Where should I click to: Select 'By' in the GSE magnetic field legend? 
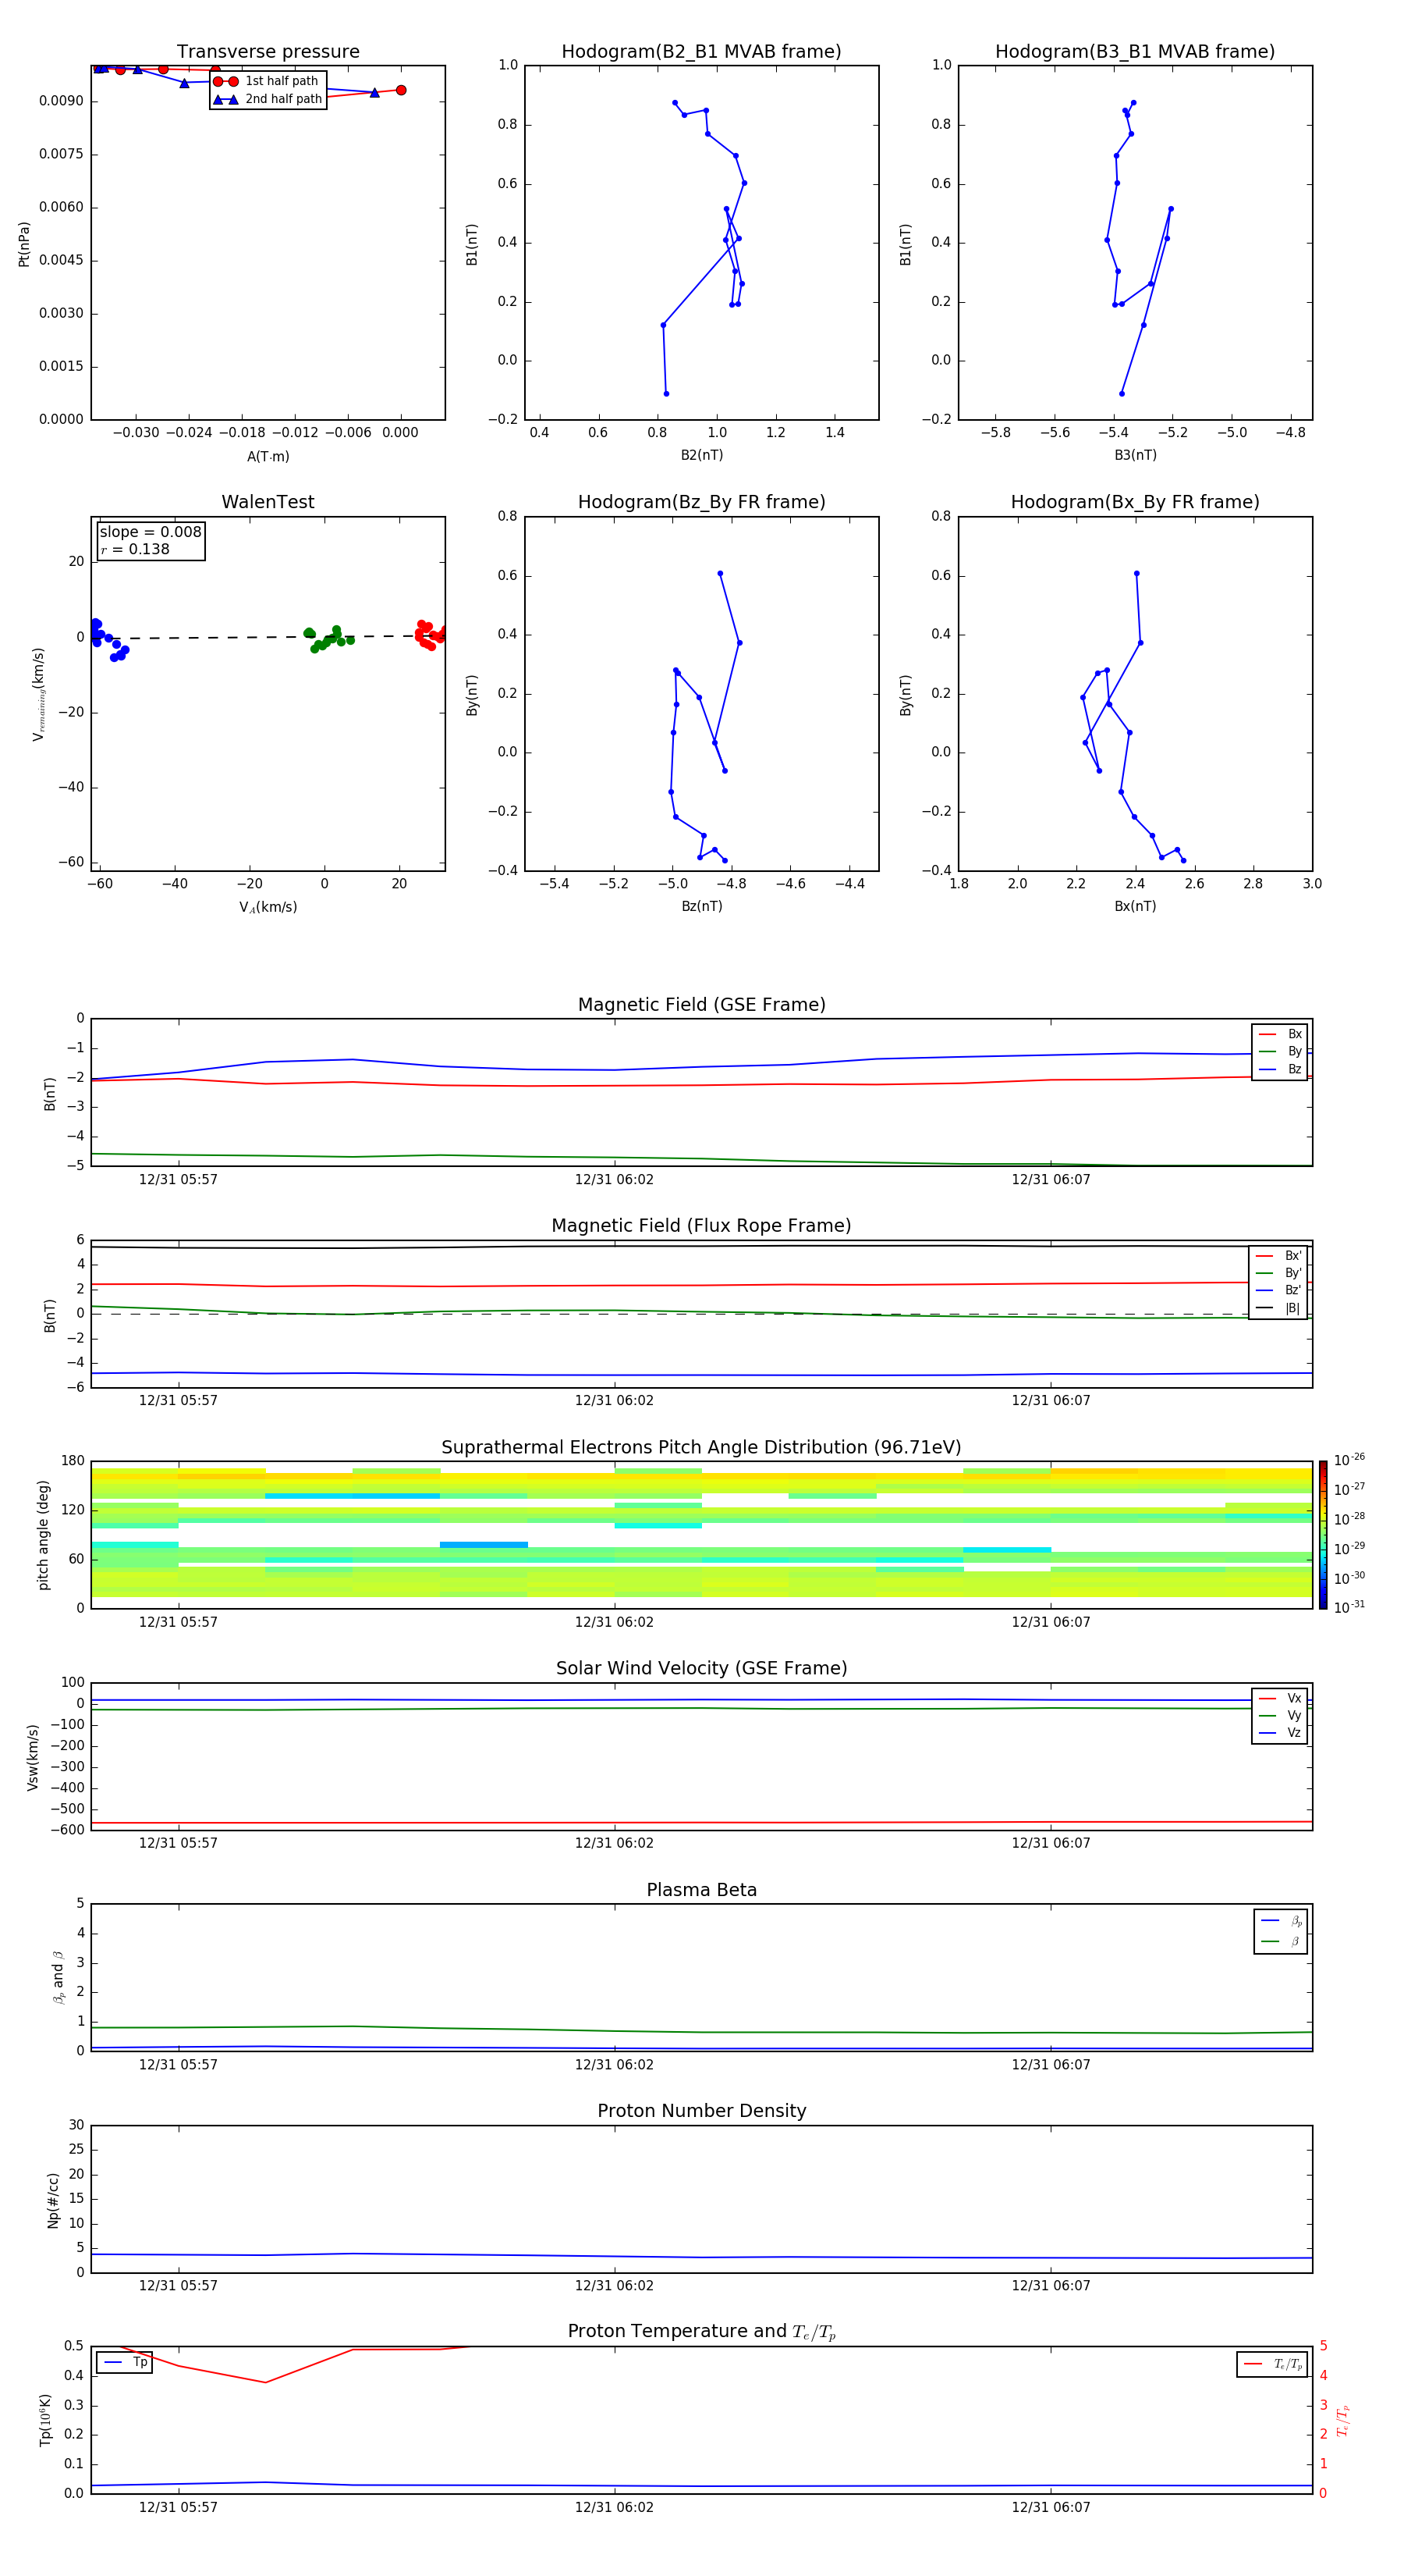[x=1280, y=1052]
